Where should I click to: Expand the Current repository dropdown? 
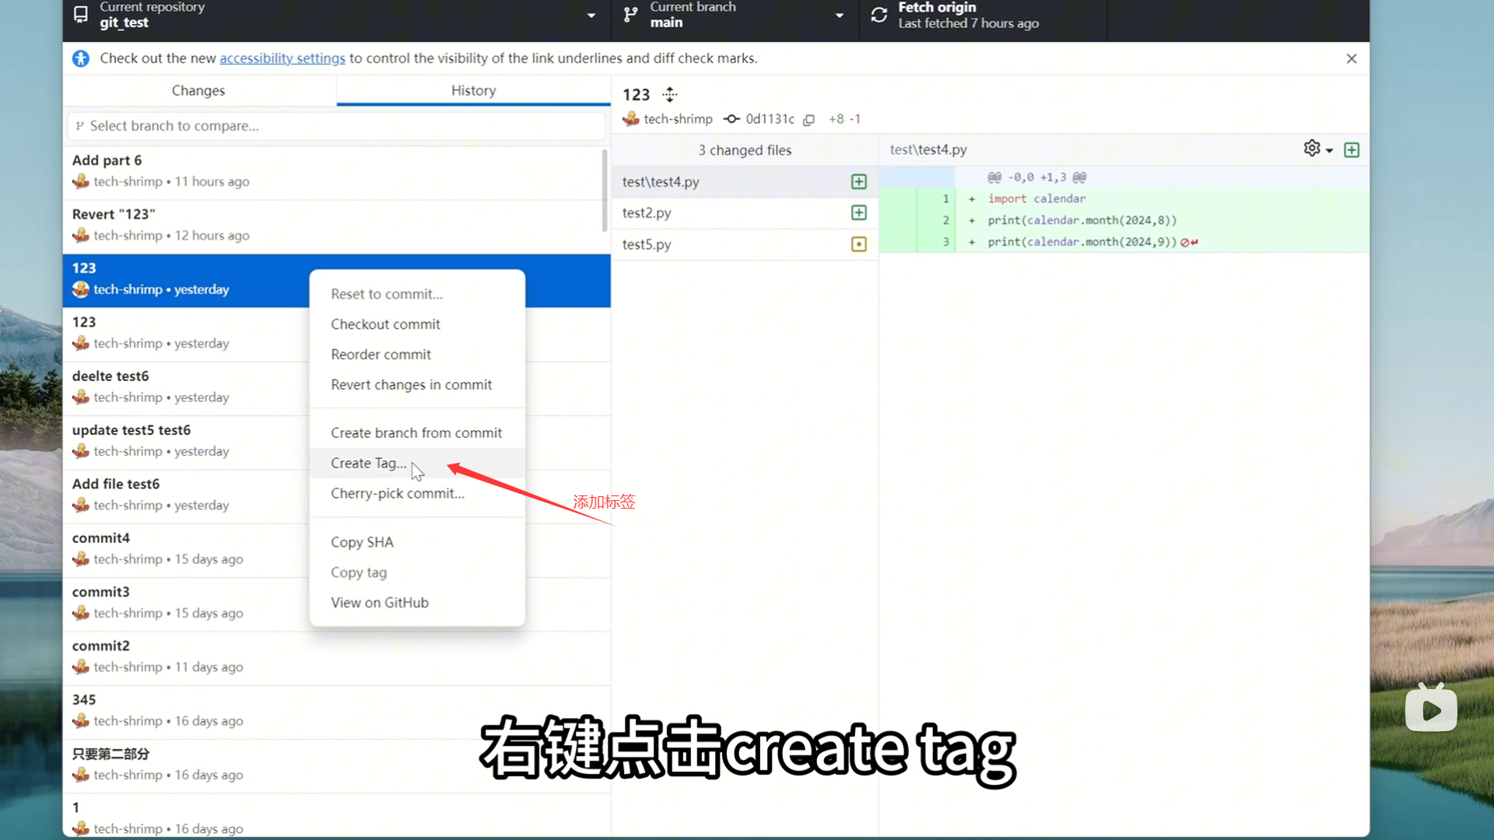click(x=591, y=15)
